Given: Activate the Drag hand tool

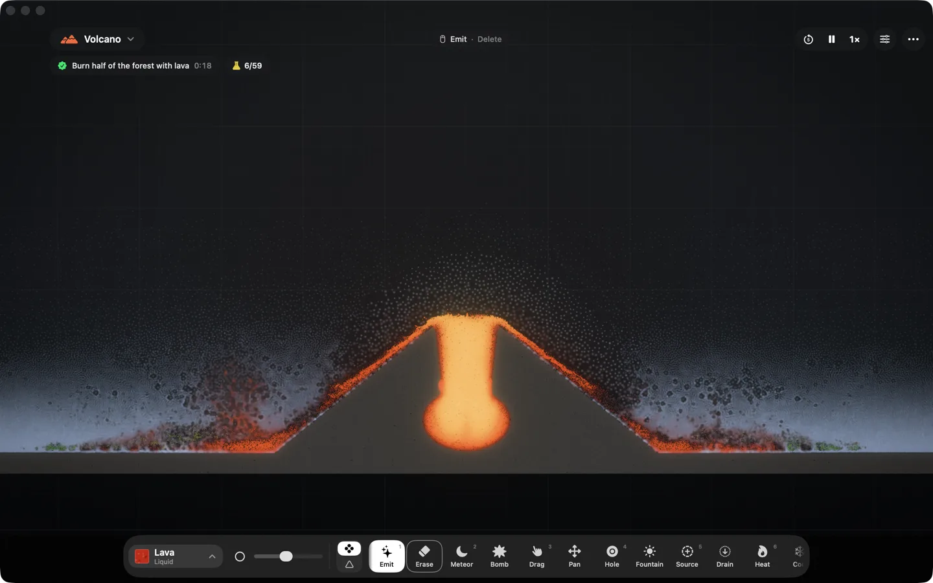Looking at the screenshot, I should pyautogui.click(x=537, y=556).
